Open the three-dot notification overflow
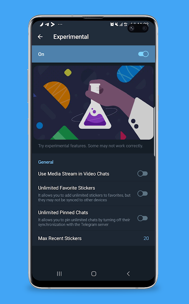The height and width of the screenshot is (304, 189). [60, 24]
